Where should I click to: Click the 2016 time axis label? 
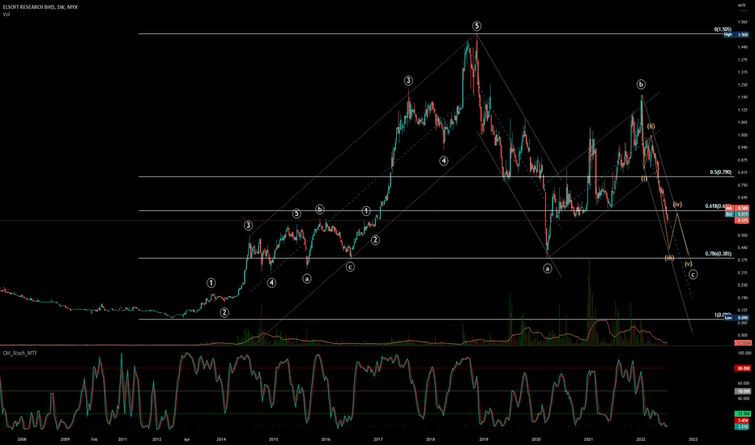[326, 439]
